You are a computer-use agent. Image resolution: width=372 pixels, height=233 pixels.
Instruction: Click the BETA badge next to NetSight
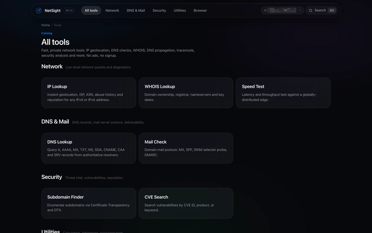point(69,10)
